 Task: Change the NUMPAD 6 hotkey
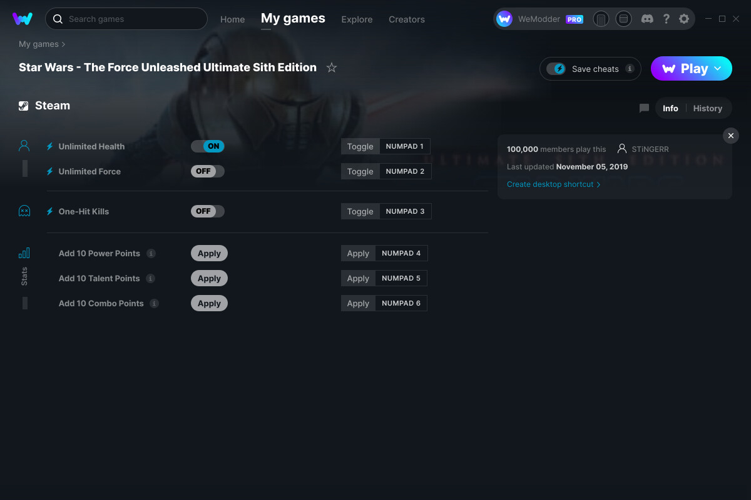401,303
